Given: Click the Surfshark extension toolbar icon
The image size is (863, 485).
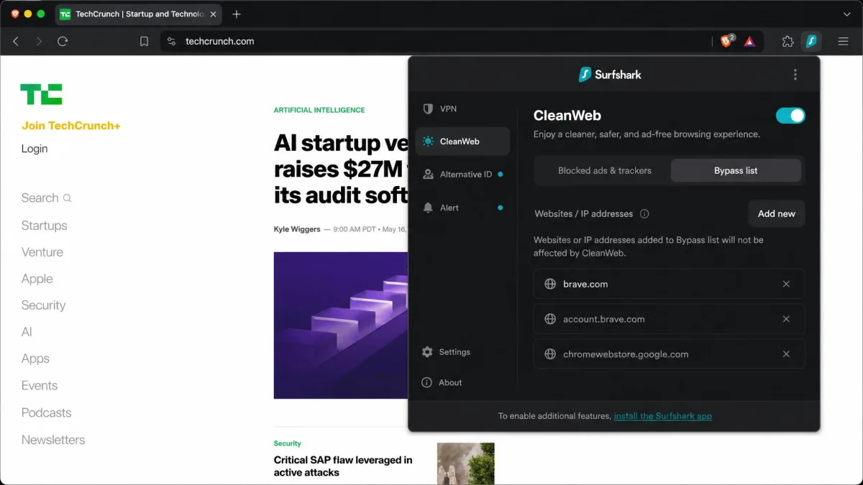Looking at the screenshot, I should coord(811,42).
